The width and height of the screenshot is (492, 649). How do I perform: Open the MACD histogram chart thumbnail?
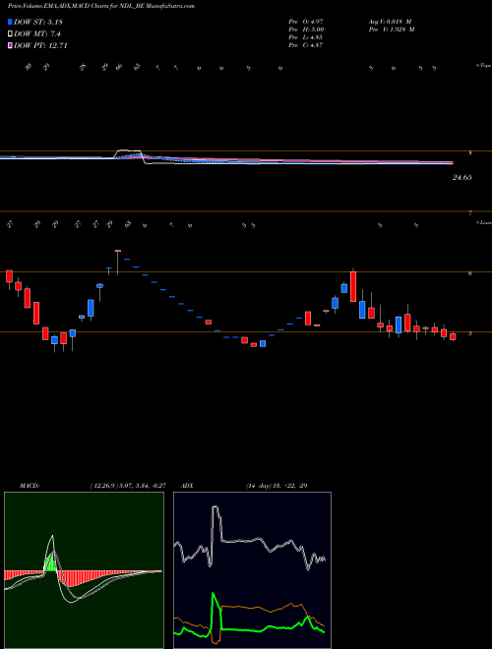point(84,570)
